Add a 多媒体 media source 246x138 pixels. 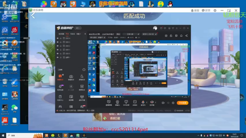tap(135, 103)
